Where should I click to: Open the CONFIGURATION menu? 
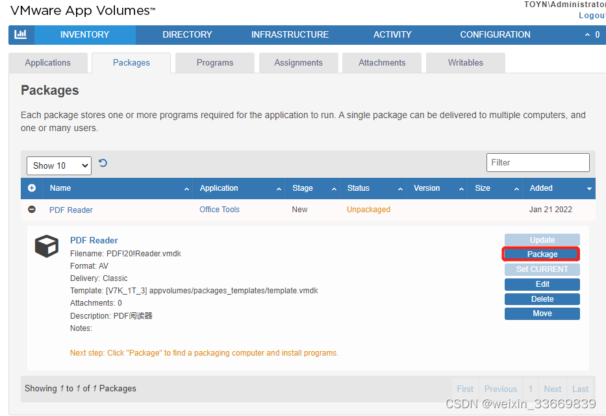(x=495, y=35)
